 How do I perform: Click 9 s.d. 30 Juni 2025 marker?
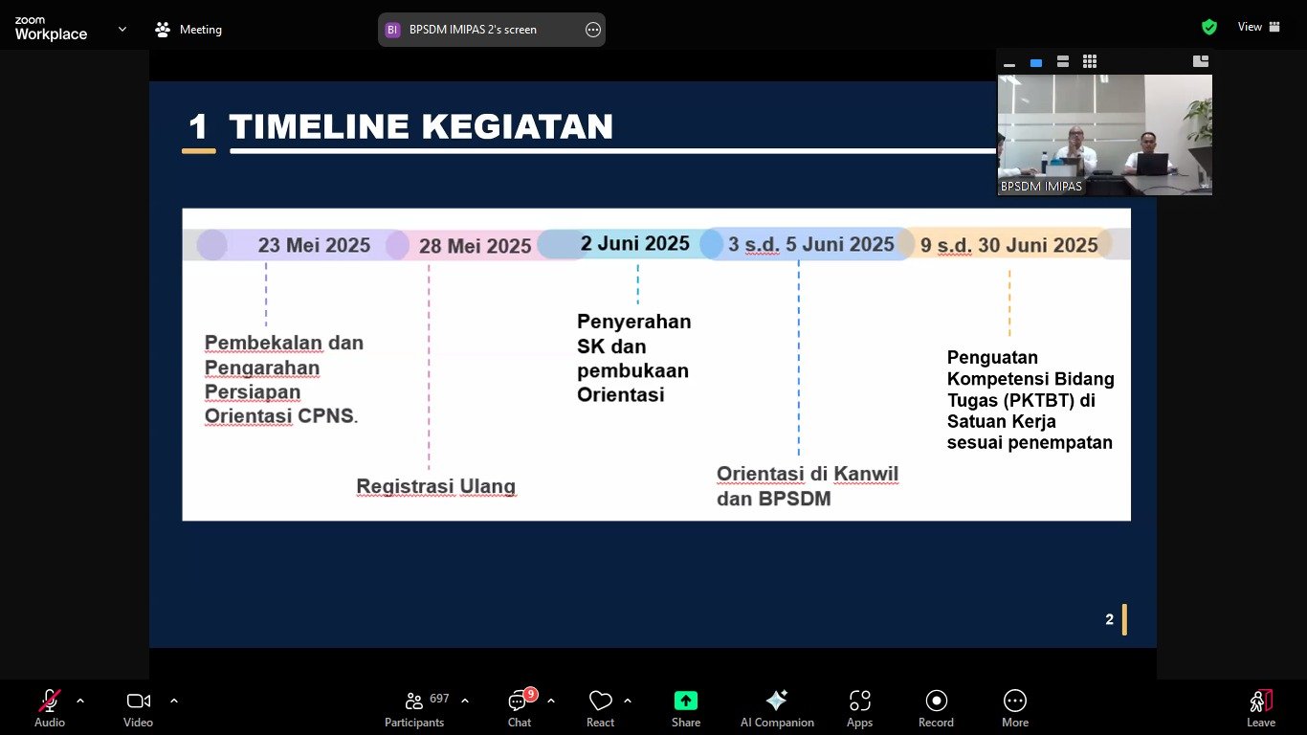pos(1009,245)
